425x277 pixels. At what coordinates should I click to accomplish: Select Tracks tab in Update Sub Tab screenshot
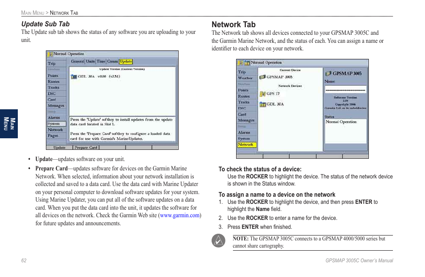(x=57, y=87)
